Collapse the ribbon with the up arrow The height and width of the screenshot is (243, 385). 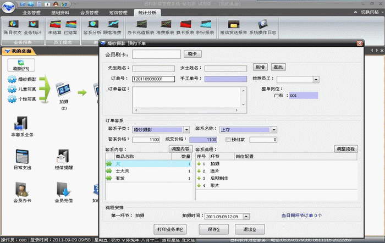point(355,12)
